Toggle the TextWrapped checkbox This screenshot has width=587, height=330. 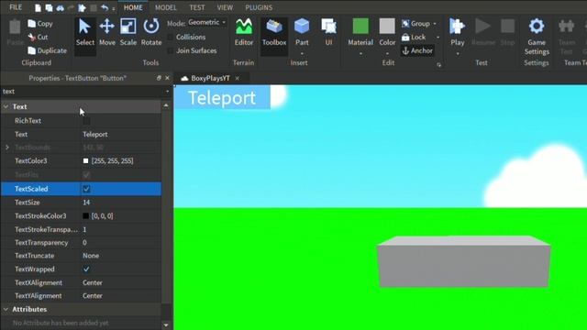point(86,269)
